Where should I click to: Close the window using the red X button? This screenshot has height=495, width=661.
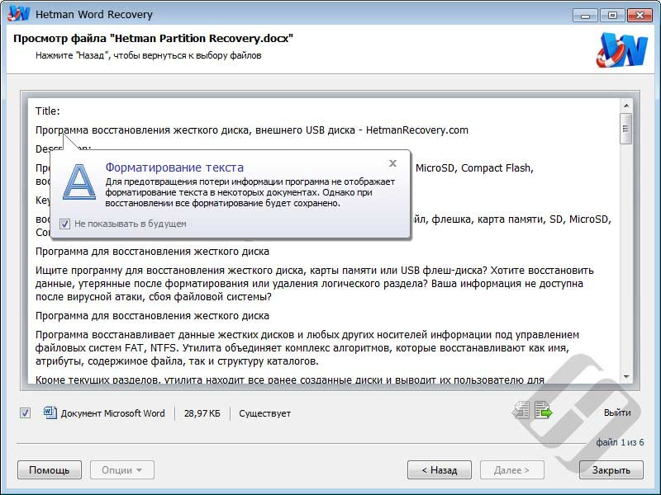pyautogui.click(x=640, y=16)
